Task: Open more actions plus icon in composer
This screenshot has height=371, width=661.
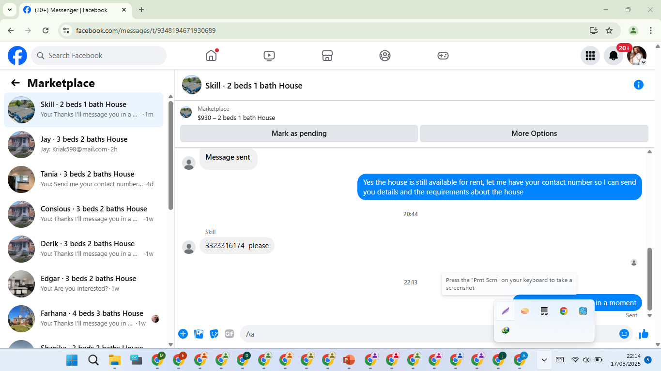Action: (183, 334)
